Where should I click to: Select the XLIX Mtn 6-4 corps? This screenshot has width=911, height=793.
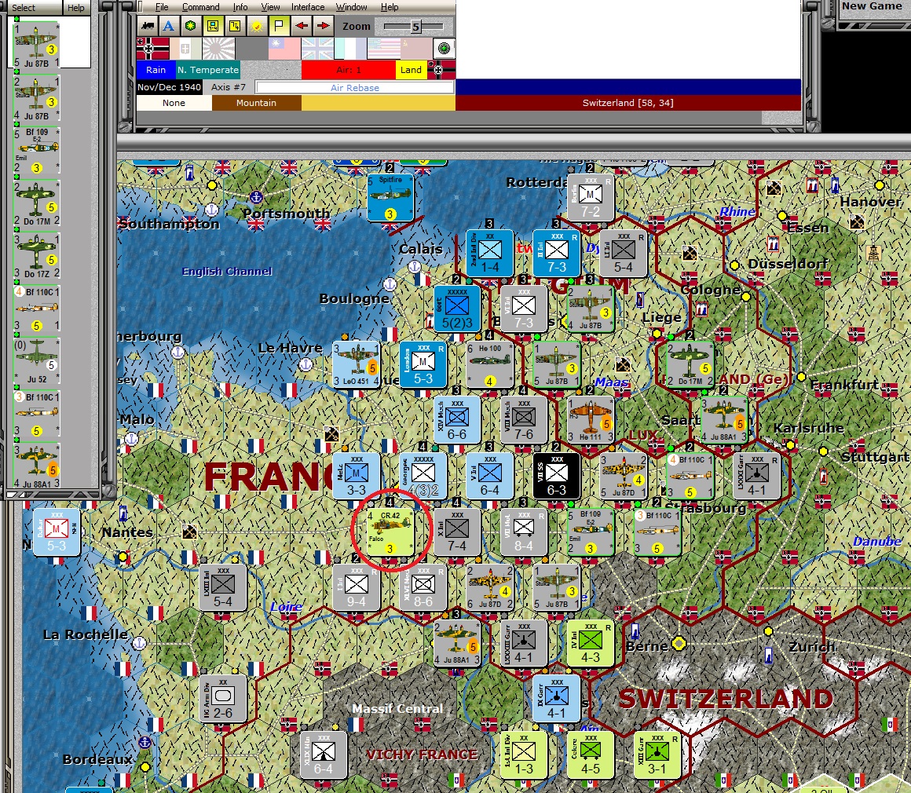pos(323,754)
